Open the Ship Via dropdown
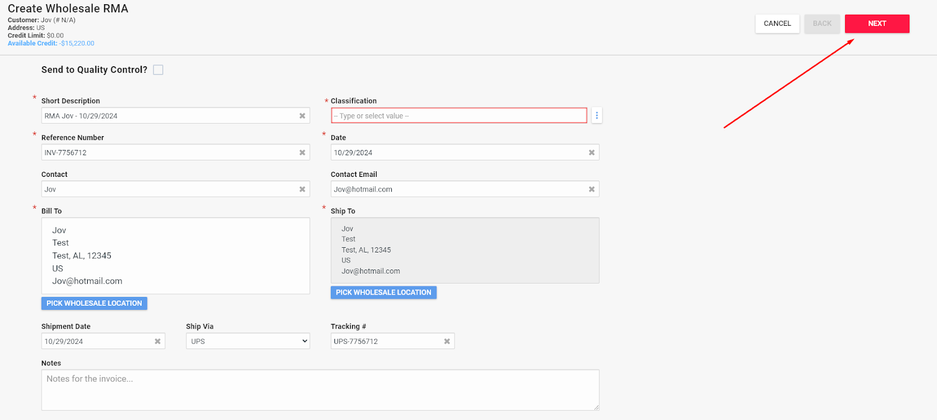The image size is (937, 420). [x=248, y=342]
